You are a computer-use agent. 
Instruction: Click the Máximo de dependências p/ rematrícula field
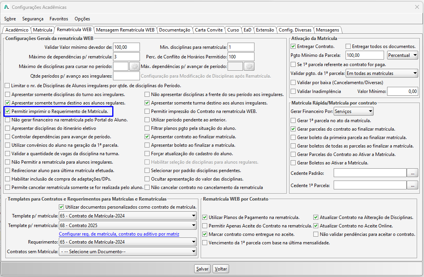pyautogui.click(x=126, y=57)
